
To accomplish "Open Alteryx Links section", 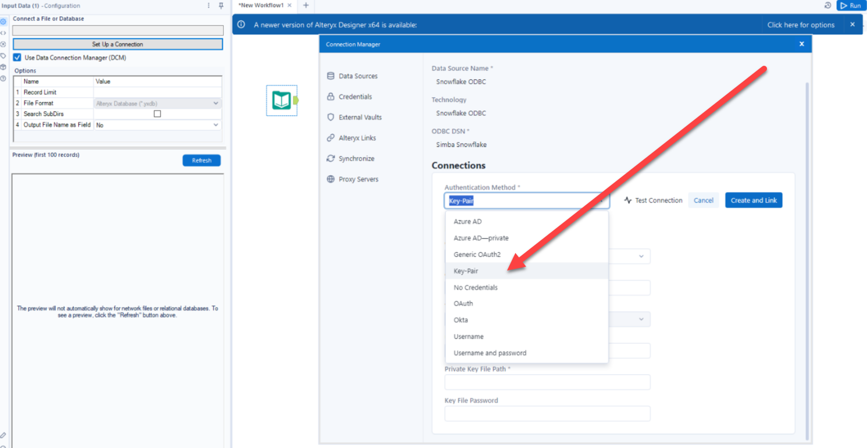I will [358, 138].
